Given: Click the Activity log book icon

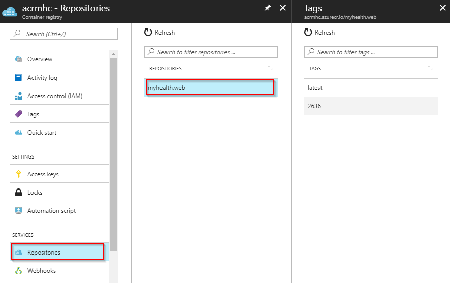Looking at the screenshot, I should pos(18,78).
